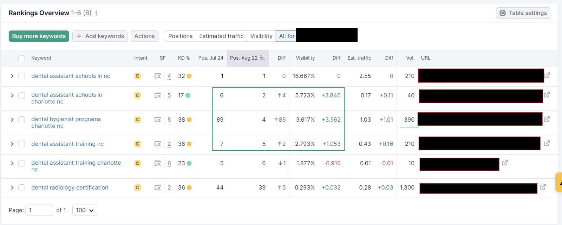
Task: Click the sort icon in Pos. Aug 22 header
Action: point(262,58)
